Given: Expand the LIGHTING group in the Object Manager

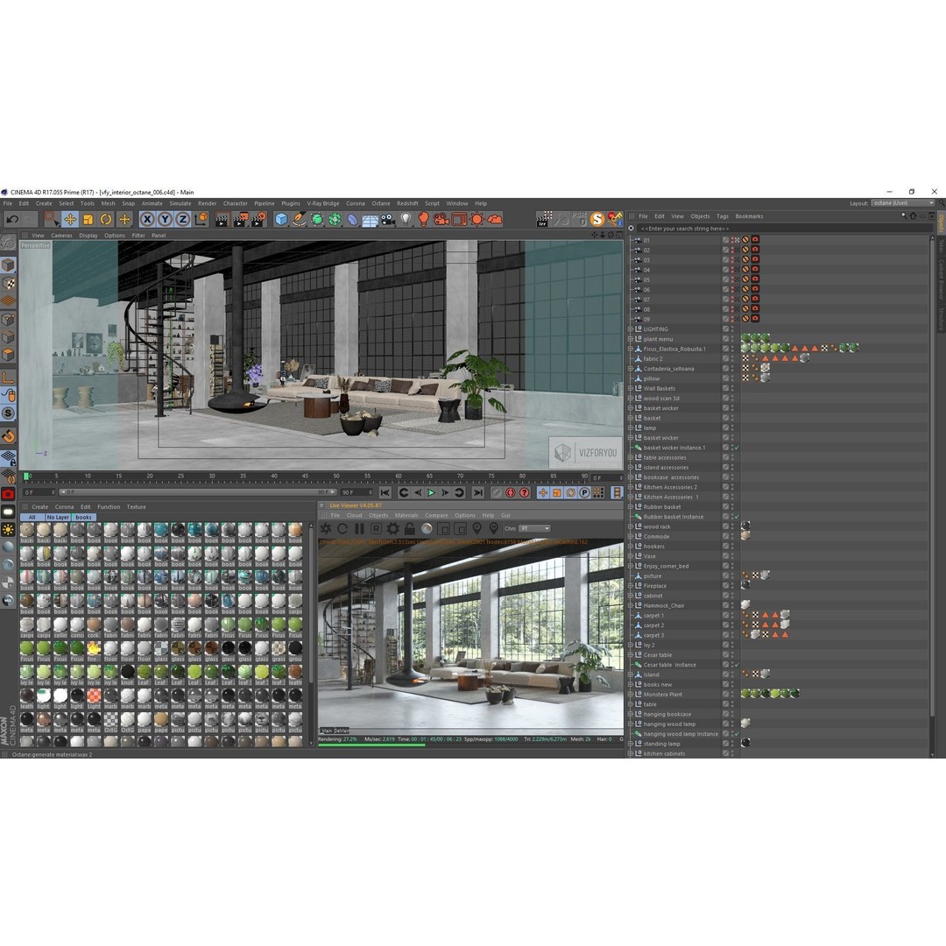Looking at the screenshot, I should pyautogui.click(x=631, y=329).
